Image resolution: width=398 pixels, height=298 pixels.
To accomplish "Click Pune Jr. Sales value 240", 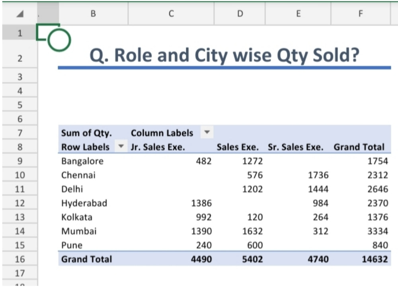I will [x=203, y=245].
